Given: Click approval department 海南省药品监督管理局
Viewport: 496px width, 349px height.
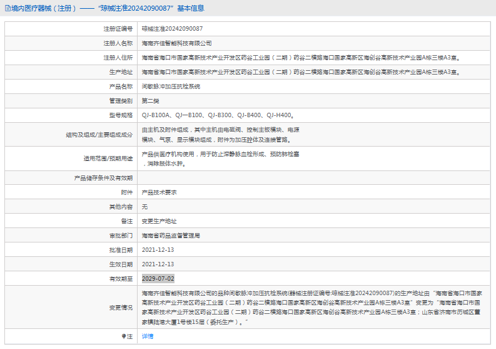Looking at the screenshot, I should pos(171,236).
